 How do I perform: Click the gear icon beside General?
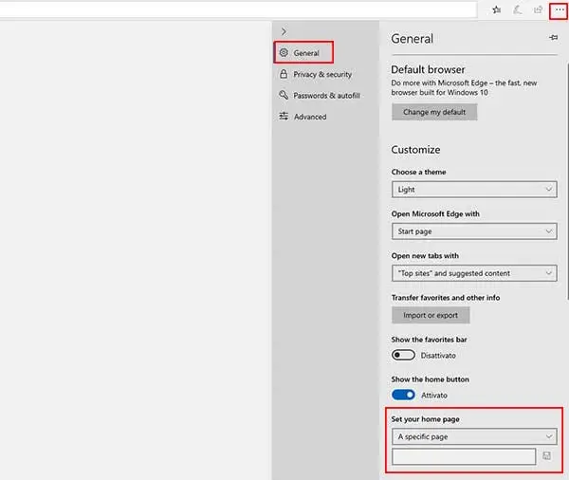(284, 52)
